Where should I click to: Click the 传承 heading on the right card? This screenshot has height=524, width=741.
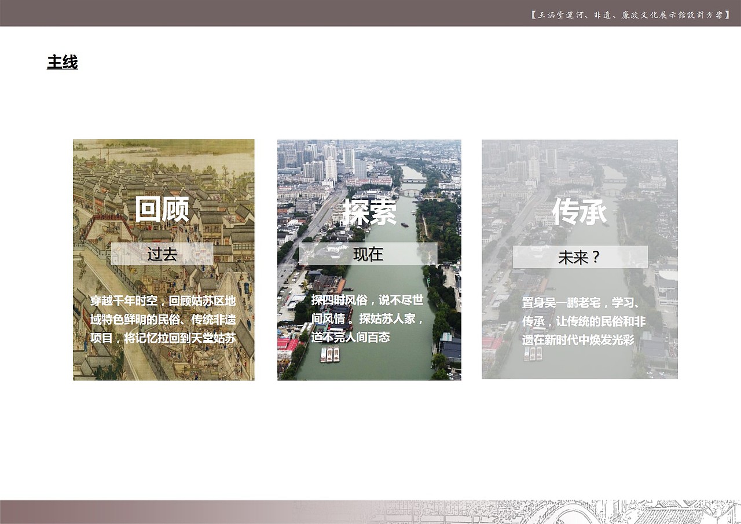(x=581, y=212)
